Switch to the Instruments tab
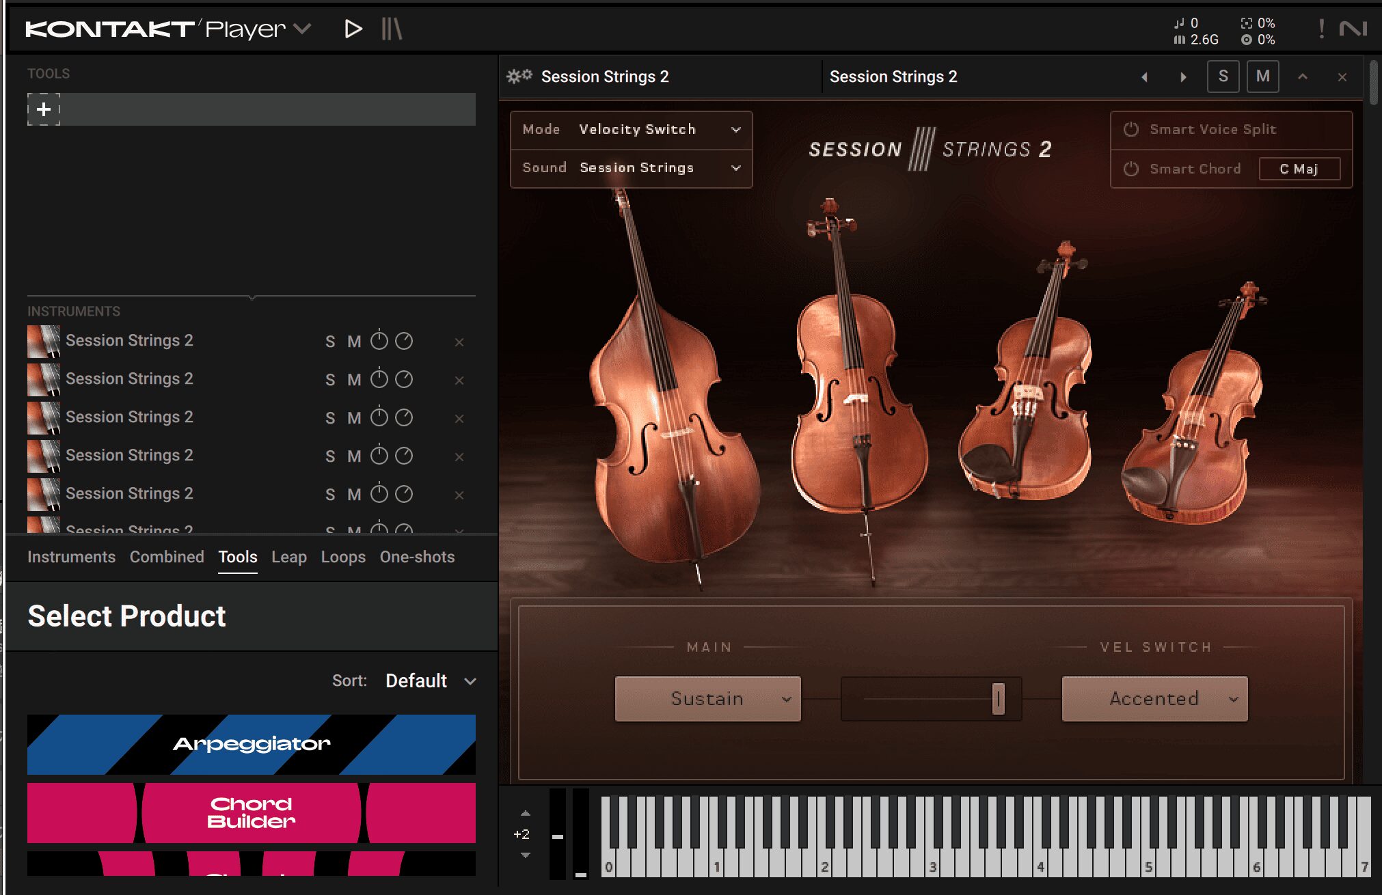The image size is (1382, 895). pos(71,557)
